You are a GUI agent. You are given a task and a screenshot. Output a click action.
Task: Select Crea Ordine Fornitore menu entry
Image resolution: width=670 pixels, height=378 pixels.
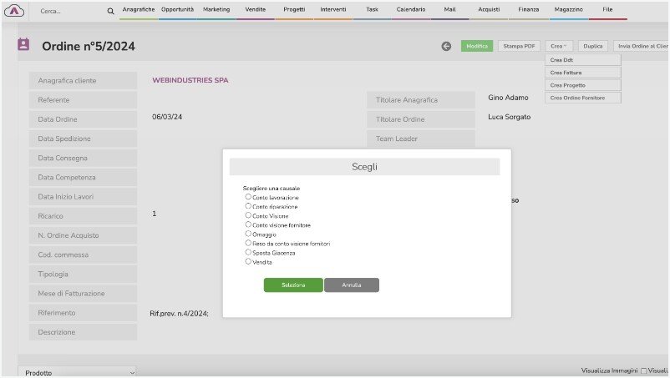582,98
